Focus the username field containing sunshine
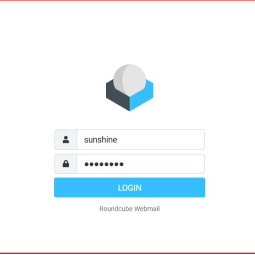This screenshot has height=255, width=255. click(141, 139)
